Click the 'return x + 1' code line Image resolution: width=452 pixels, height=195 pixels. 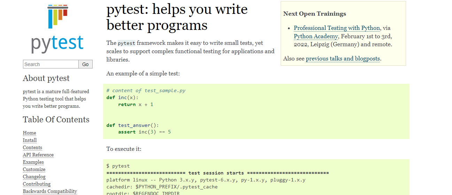click(136, 105)
